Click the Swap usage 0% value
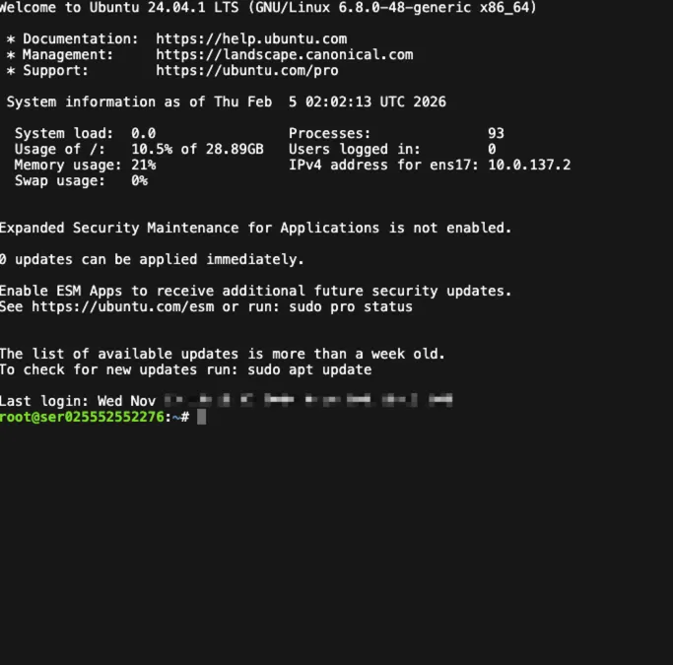Screen dimensions: 673x665 (x=139, y=180)
